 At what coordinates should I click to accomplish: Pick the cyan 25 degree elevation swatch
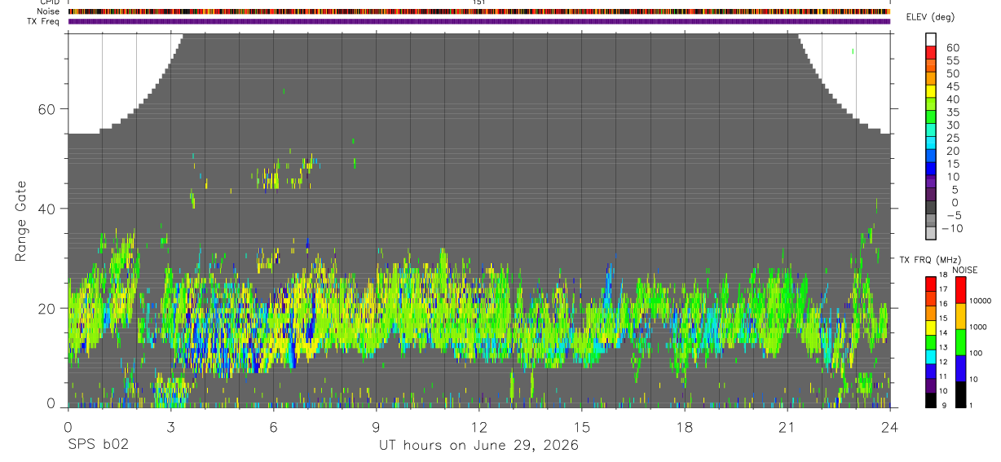point(931,142)
